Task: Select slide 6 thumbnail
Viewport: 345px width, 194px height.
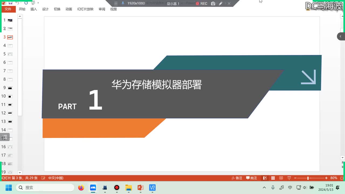Action: (10, 63)
